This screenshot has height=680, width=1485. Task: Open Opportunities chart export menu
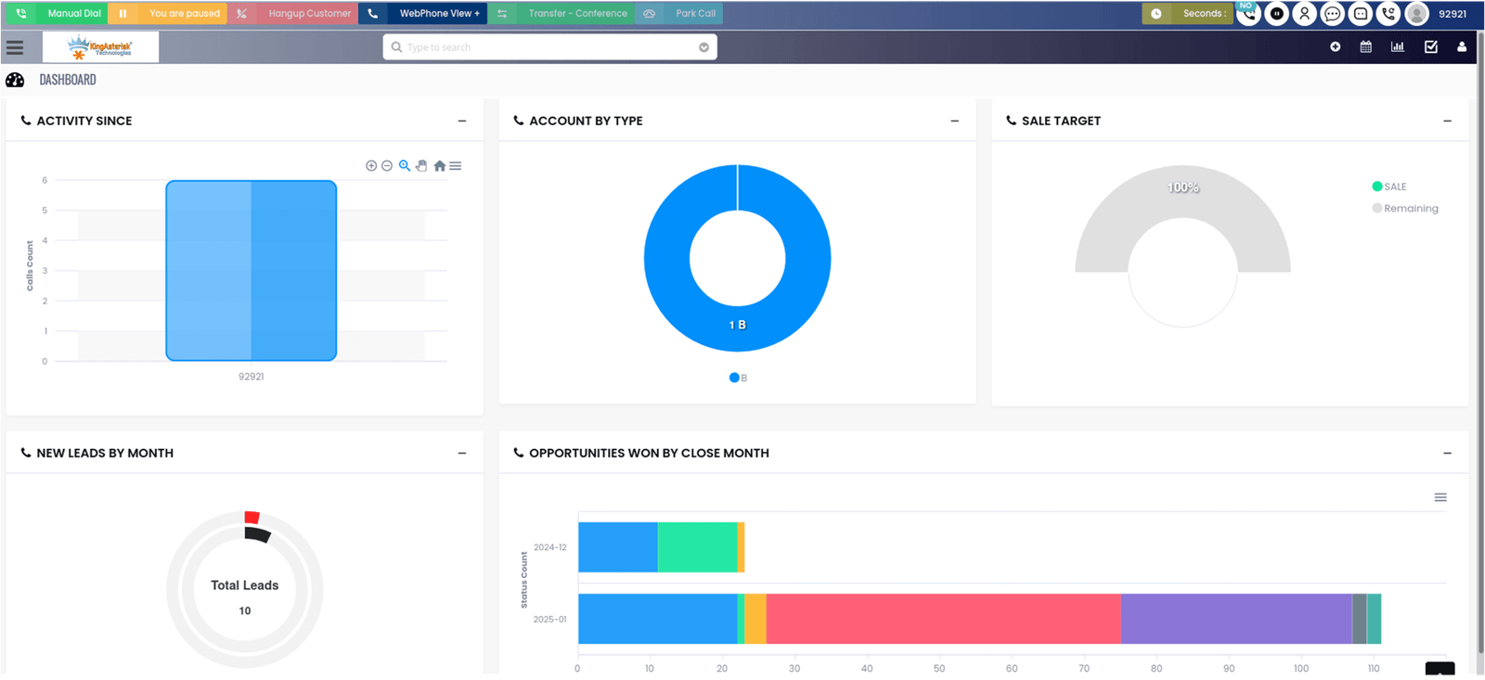pos(1440,498)
